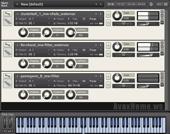This screenshot has height=134, width=170.
Task: Toggle PV button for clusterbell_1 instrument
Action: pyautogui.click(x=162, y=23)
